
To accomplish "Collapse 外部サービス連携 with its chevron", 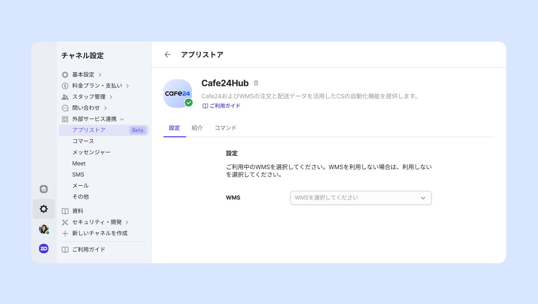I will (x=122, y=119).
